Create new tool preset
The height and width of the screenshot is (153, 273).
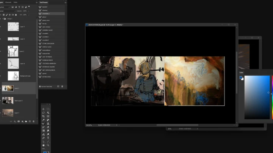point(58,87)
